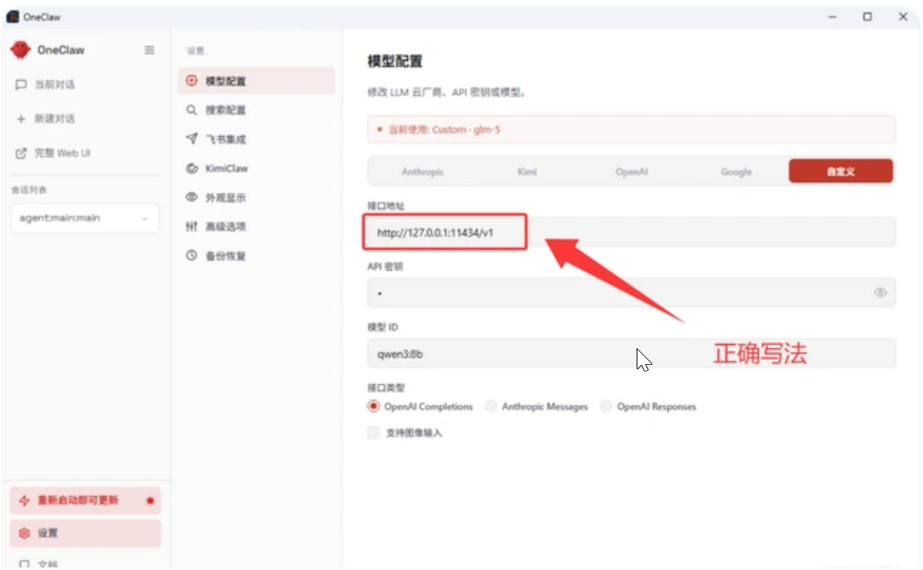Click the 重新启动即可更新 update button
This screenshot has width=923, height=570.
coord(86,500)
